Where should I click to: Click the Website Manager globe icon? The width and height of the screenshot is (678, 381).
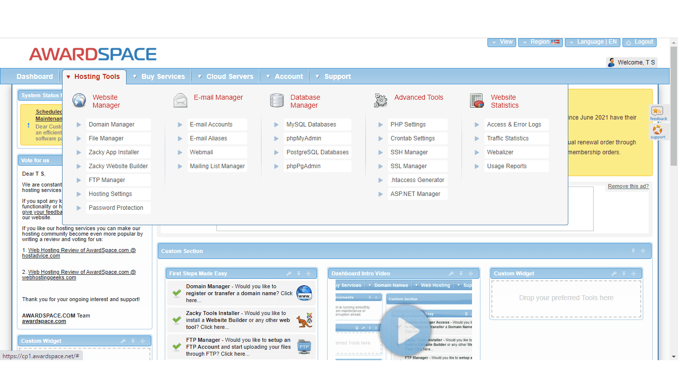click(79, 101)
